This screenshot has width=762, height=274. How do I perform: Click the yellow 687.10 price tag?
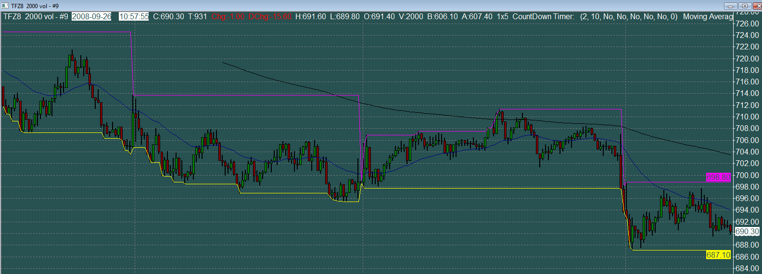718,255
